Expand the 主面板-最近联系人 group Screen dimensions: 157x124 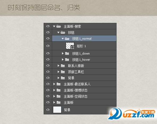click(x=54, y=84)
